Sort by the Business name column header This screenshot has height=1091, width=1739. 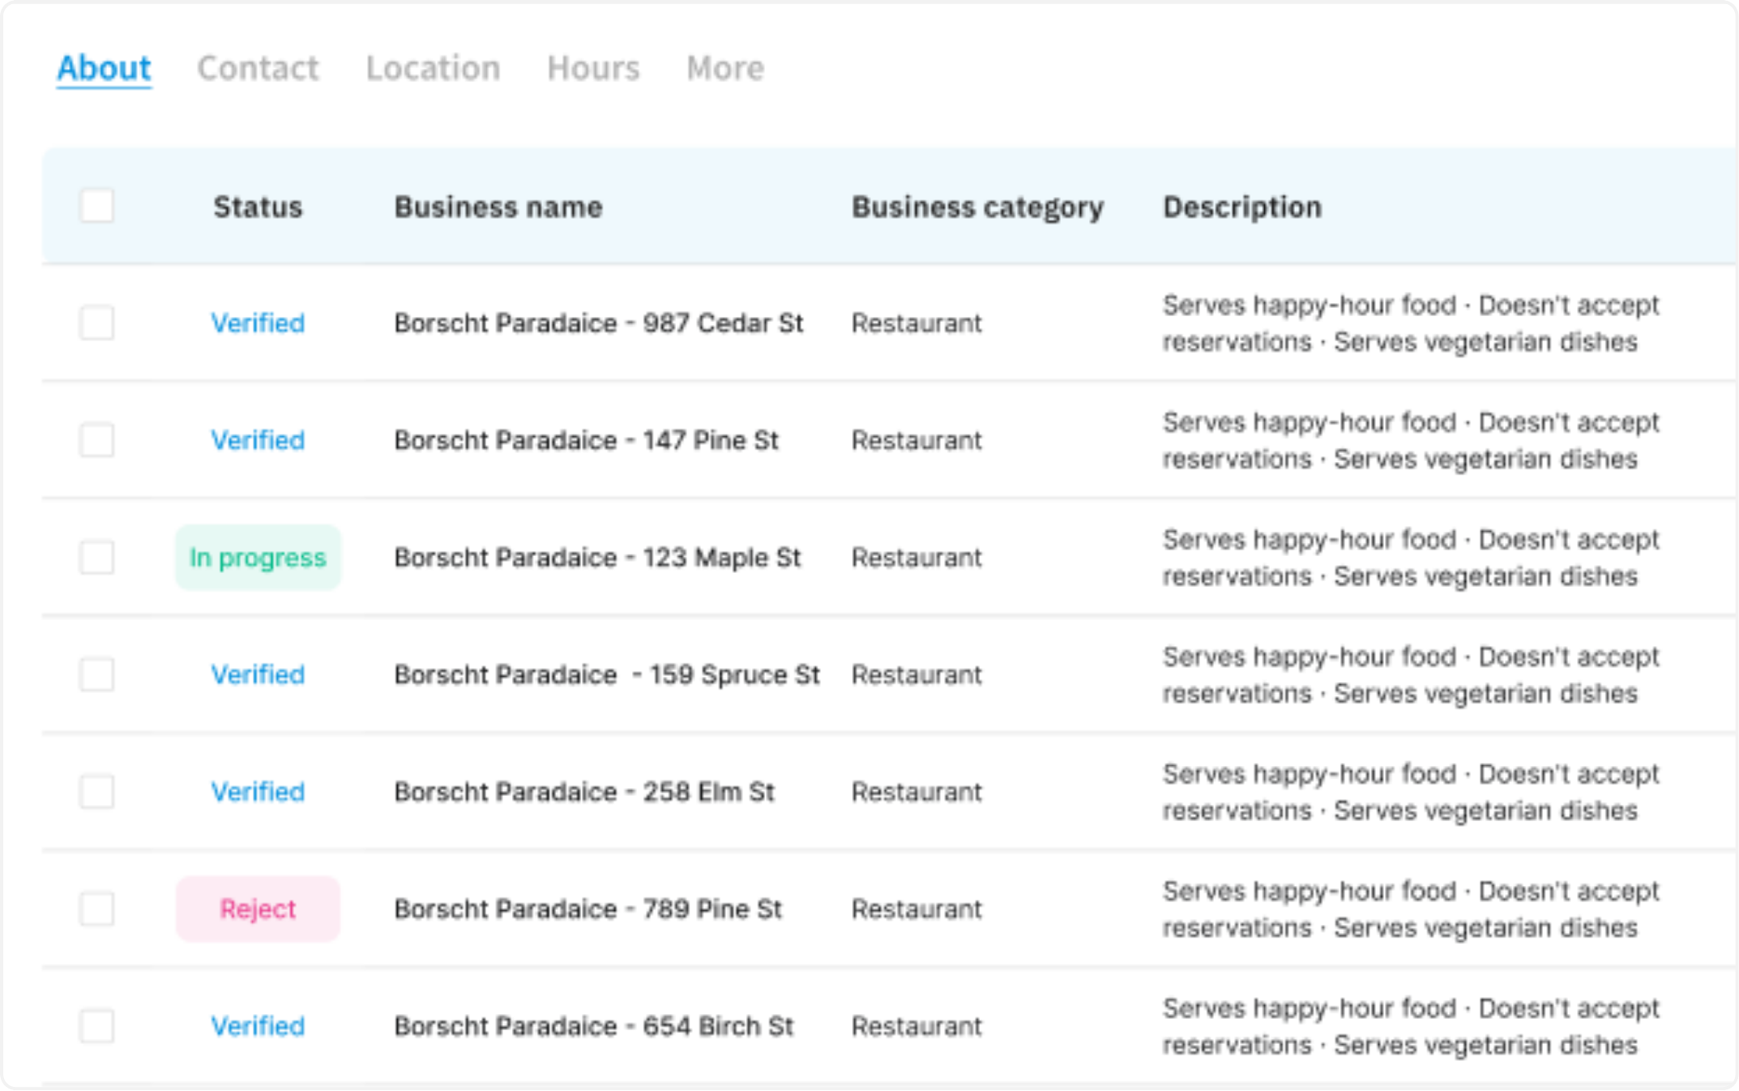pyautogui.click(x=498, y=208)
